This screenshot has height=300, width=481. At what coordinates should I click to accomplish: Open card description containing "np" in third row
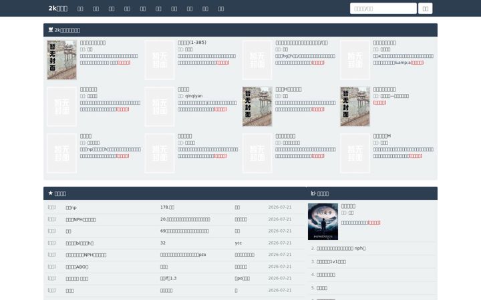coord(110,153)
